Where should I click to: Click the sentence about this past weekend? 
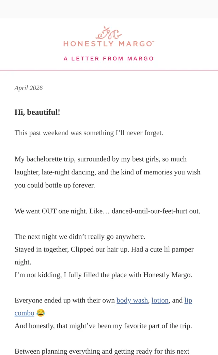tap(89, 133)
